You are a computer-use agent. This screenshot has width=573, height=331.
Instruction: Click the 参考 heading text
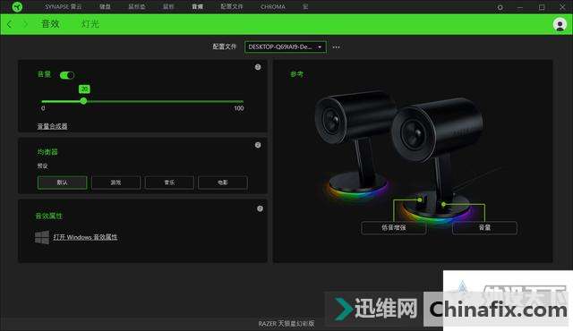point(296,74)
